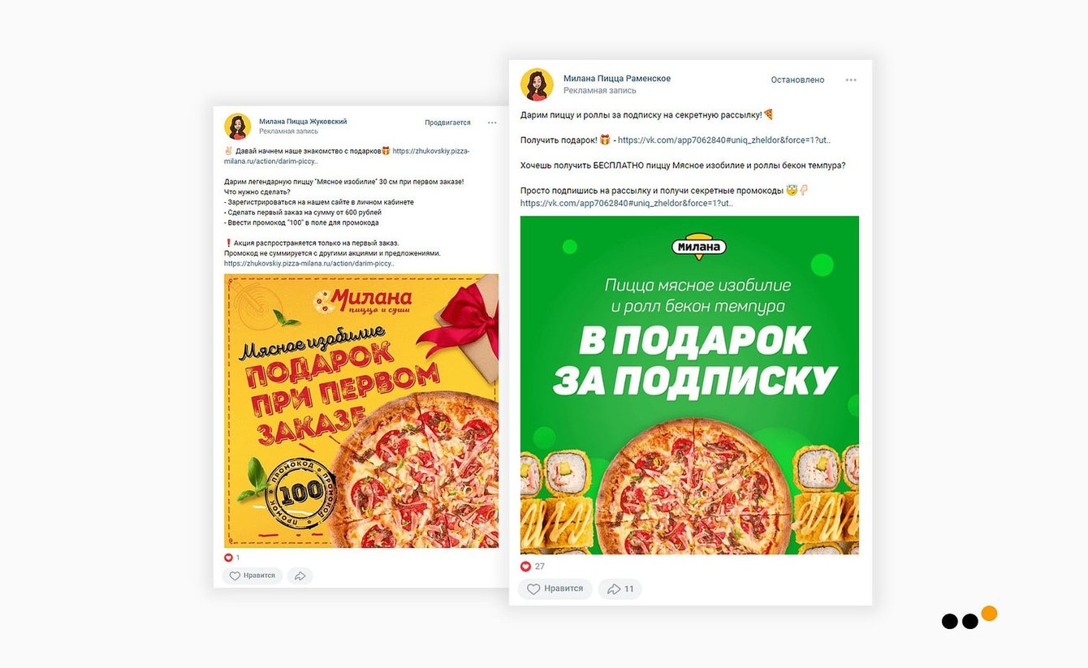Screen dimensions: 1088x668
Task: Check the Остановлено status label
Action: (x=797, y=80)
